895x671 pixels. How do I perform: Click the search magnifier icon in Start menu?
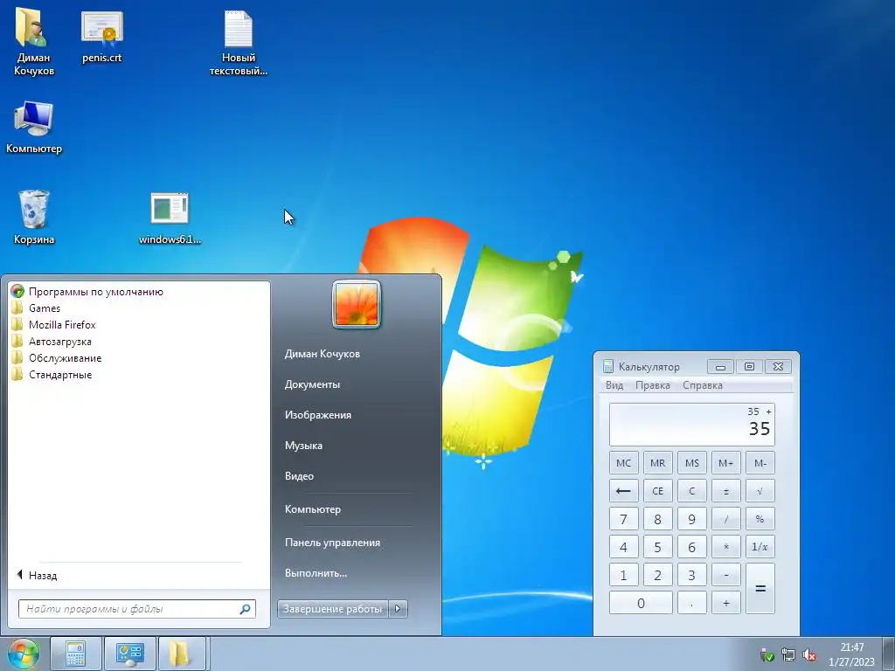[245, 609]
